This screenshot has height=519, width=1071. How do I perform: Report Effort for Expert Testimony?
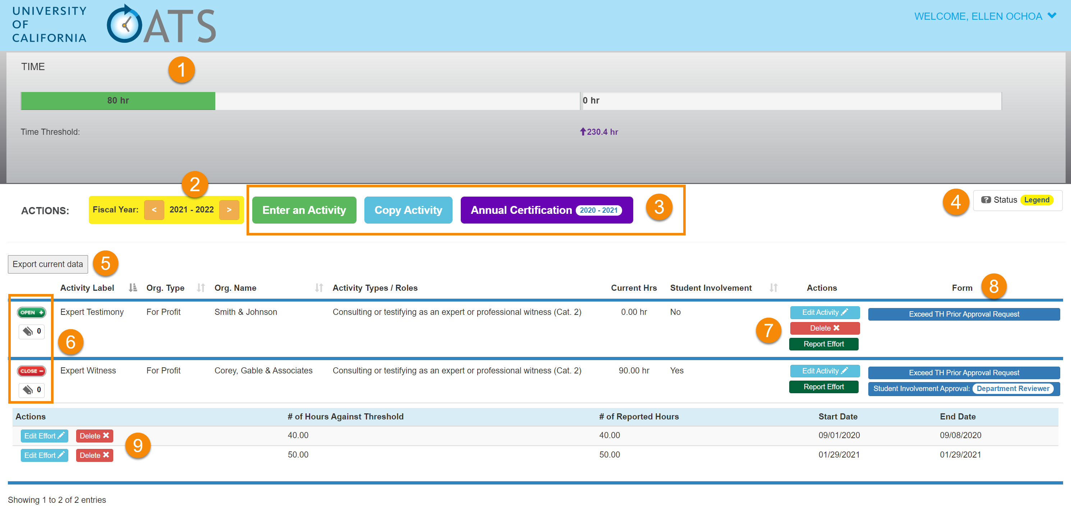point(823,344)
